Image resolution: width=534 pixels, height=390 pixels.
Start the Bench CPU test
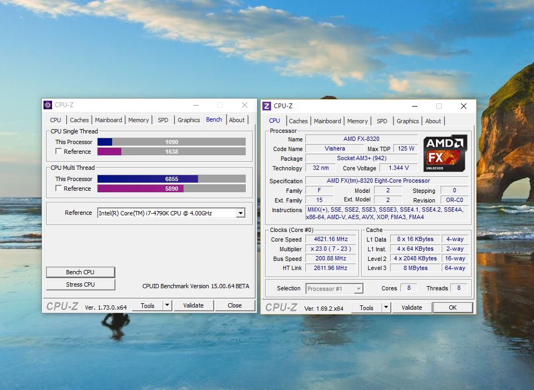(x=81, y=272)
